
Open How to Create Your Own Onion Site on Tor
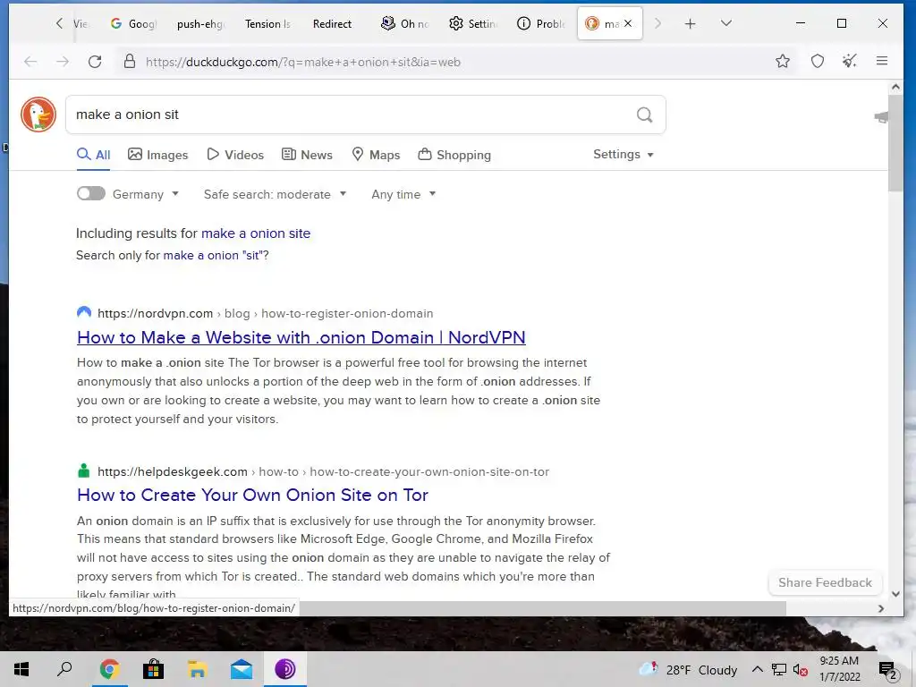point(252,495)
